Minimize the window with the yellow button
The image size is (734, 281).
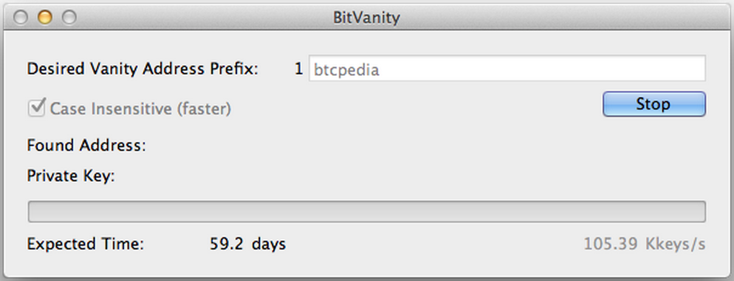(45, 18)
